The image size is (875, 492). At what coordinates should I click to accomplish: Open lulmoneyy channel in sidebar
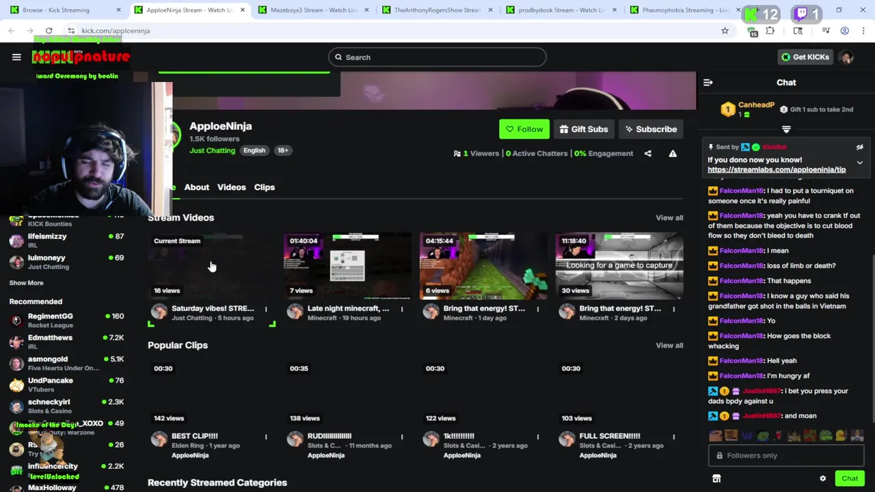point(66,262)
